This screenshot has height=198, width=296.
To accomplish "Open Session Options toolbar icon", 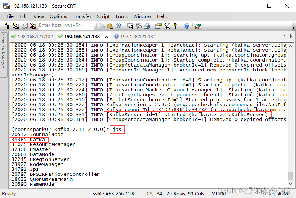I will pos(159,26).
